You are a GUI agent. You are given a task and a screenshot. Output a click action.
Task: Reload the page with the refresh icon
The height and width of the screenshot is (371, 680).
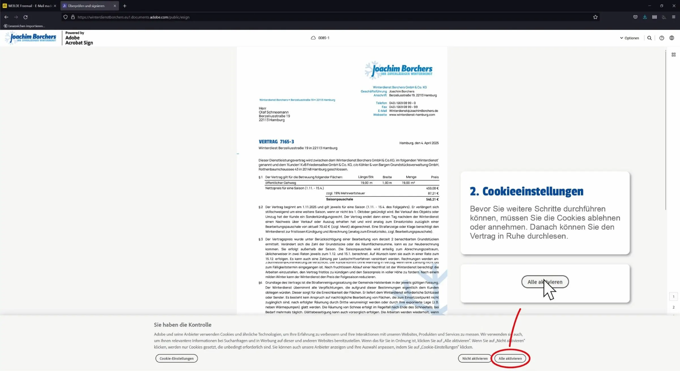[x=25, y=17]
